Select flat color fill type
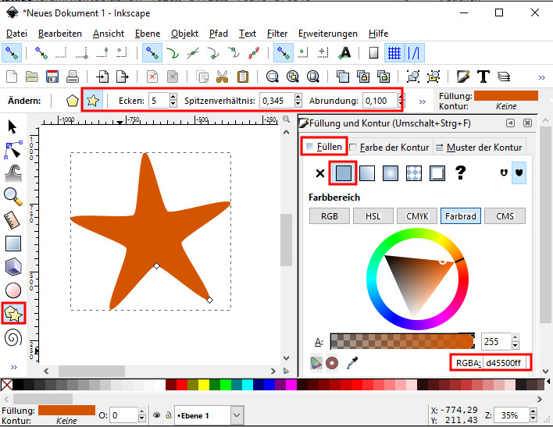553x427 pixels. [344, 173]
